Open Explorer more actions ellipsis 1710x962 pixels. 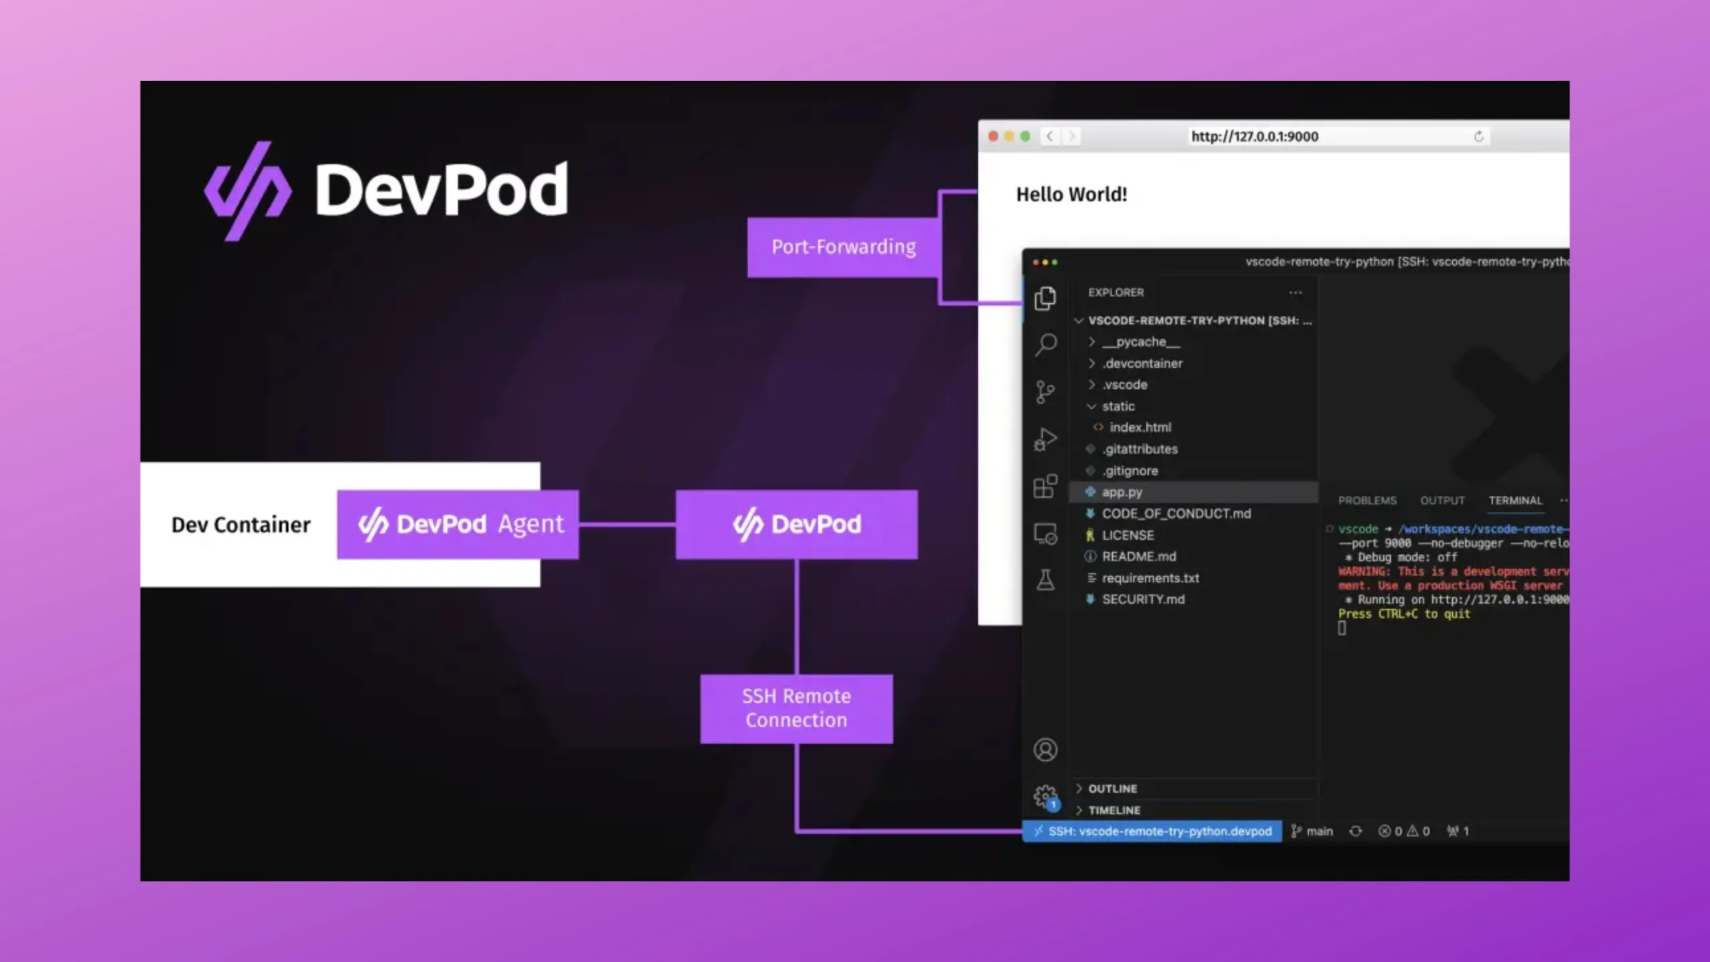tap(1295, 293)
